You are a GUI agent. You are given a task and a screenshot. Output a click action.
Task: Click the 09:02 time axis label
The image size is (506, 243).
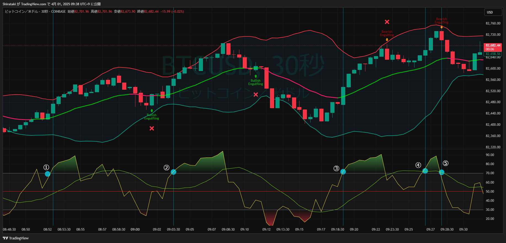pyautogui.click(x=157, y=230)
